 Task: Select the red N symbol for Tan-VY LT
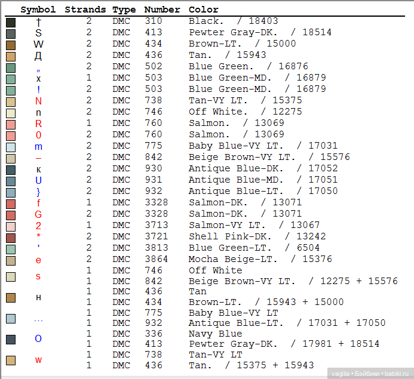(38, 101)
